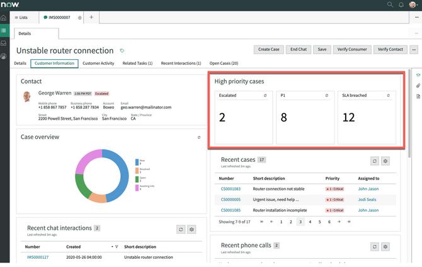Click the Create Case button
The image size is (422, 267).
click(x=268, y=50)
